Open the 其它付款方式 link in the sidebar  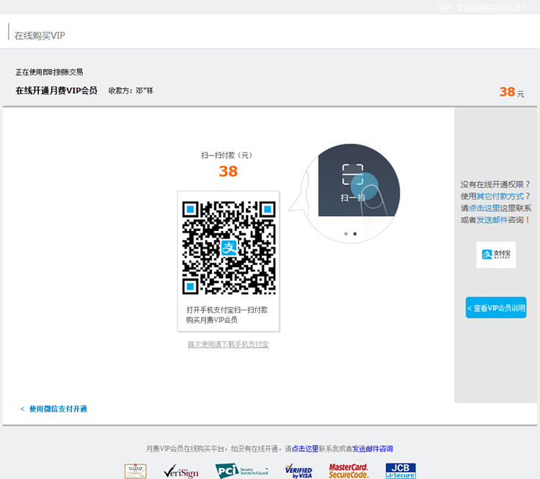click(500, 196)
